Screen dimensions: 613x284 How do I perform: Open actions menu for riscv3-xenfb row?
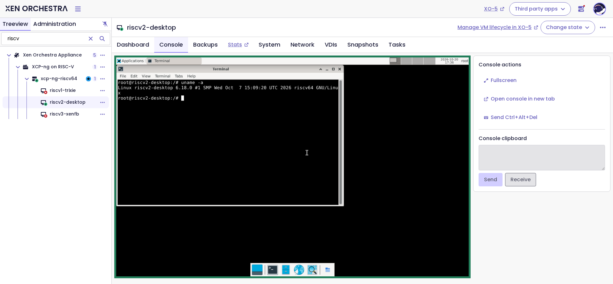[x=102, y=114]
